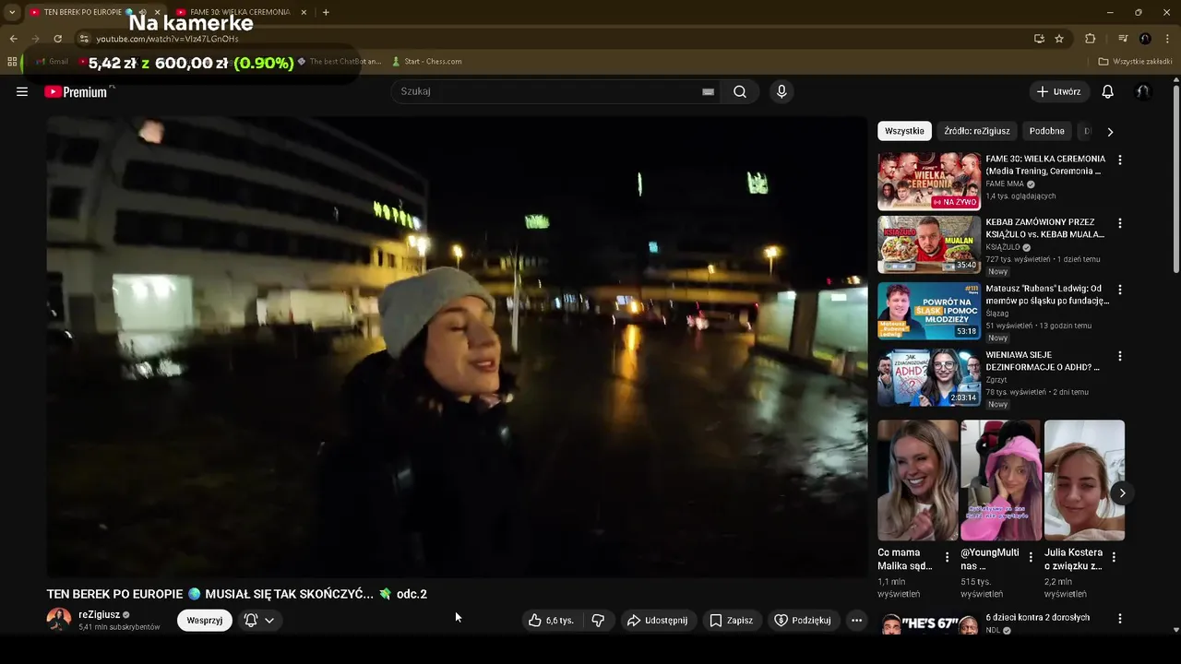Open browser extensions puzzle icon
The height and width of the screenshot is (664, 1181).
pos(1090,39)
